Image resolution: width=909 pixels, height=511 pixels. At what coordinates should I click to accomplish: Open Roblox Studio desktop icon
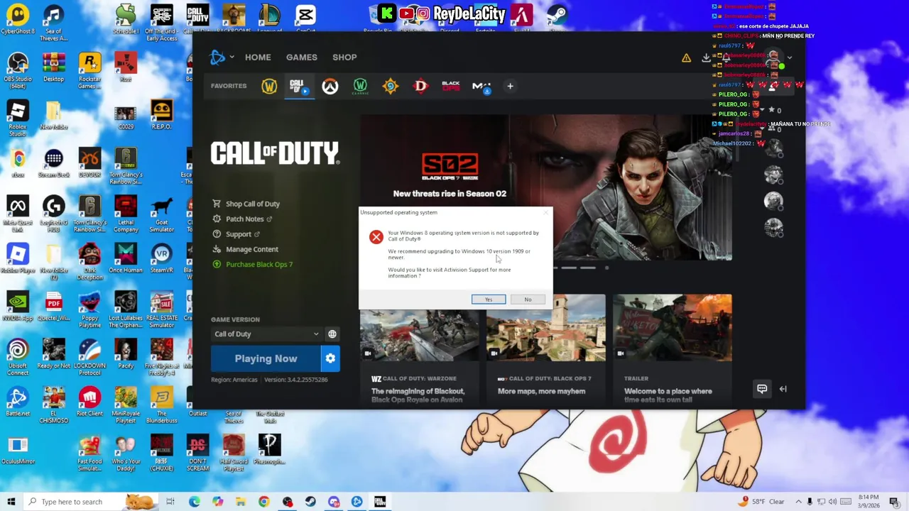18,119
